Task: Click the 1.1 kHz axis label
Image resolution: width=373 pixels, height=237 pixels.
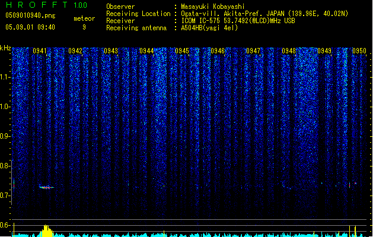Action: (5, 77)
